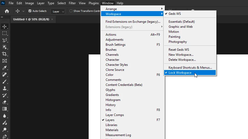Viewport: 248px width, 139px height.
Task: Select the Smudge tool above Dodge
Action: (4, 123)
